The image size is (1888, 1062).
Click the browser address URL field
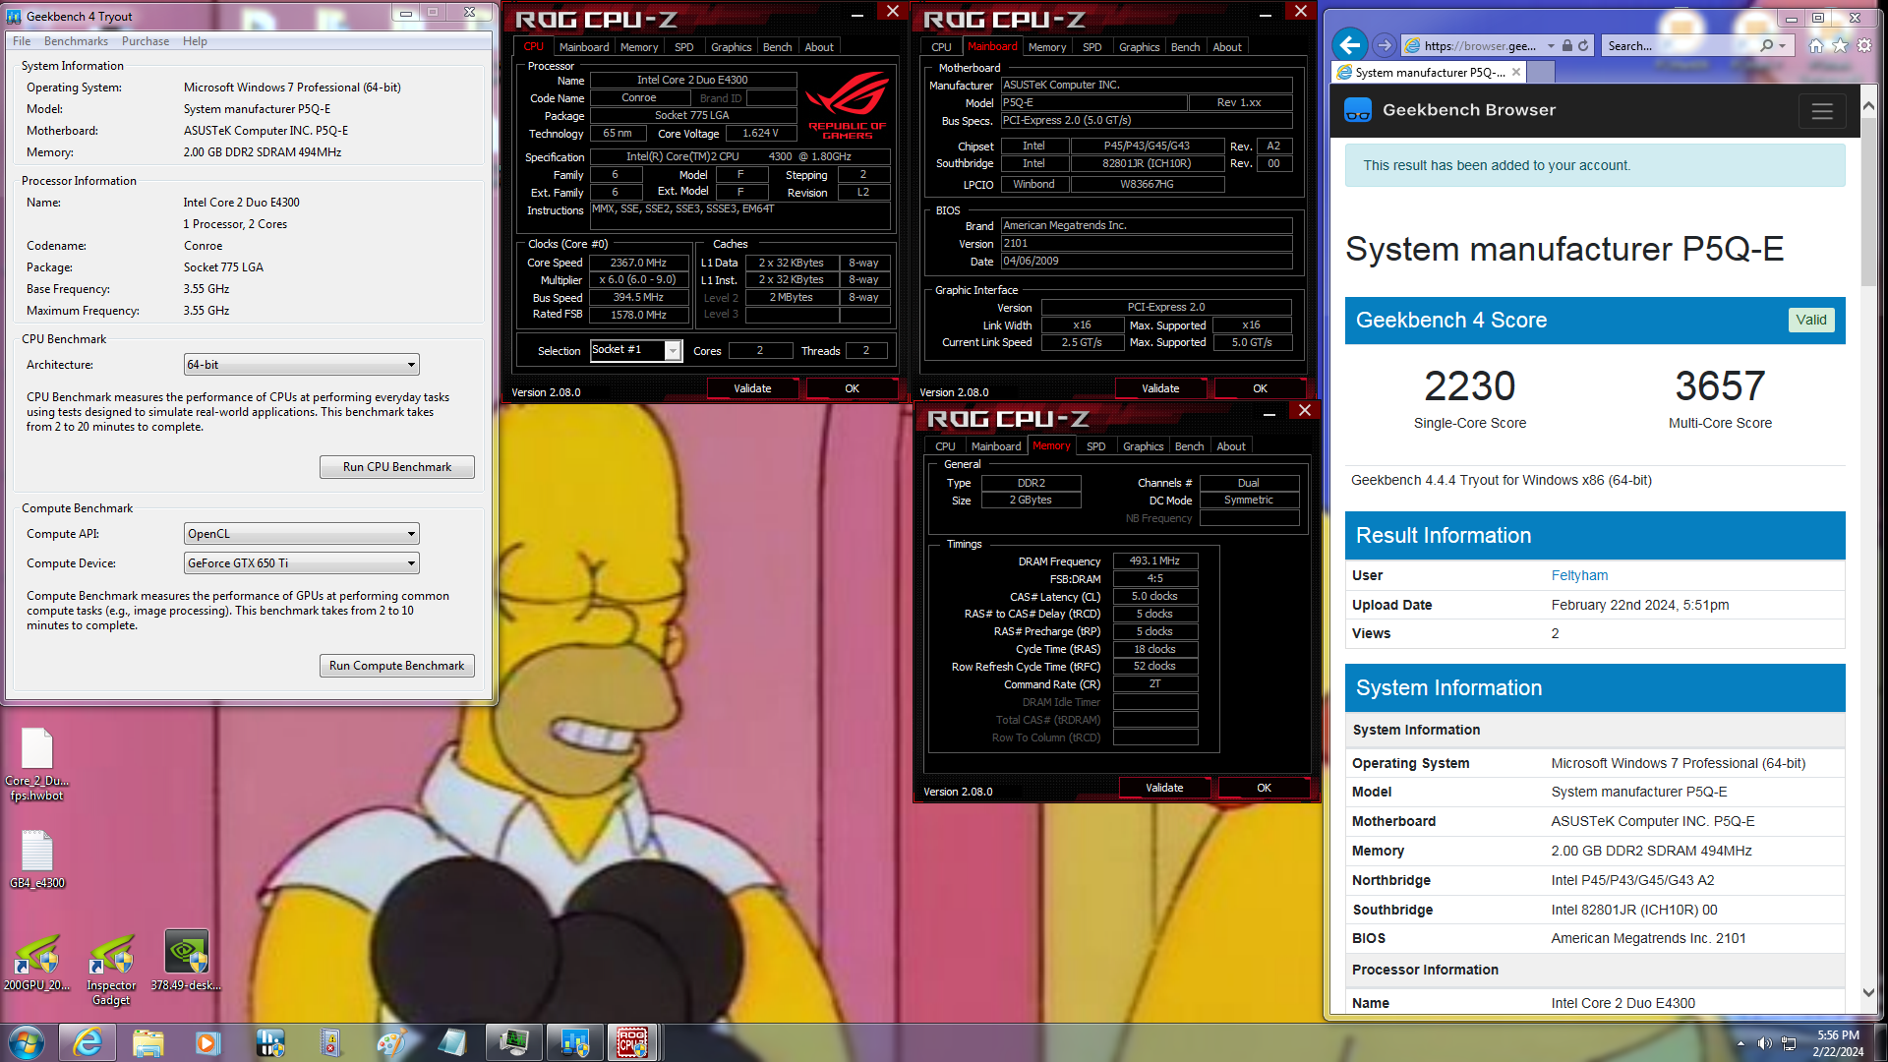point(1479,45)
